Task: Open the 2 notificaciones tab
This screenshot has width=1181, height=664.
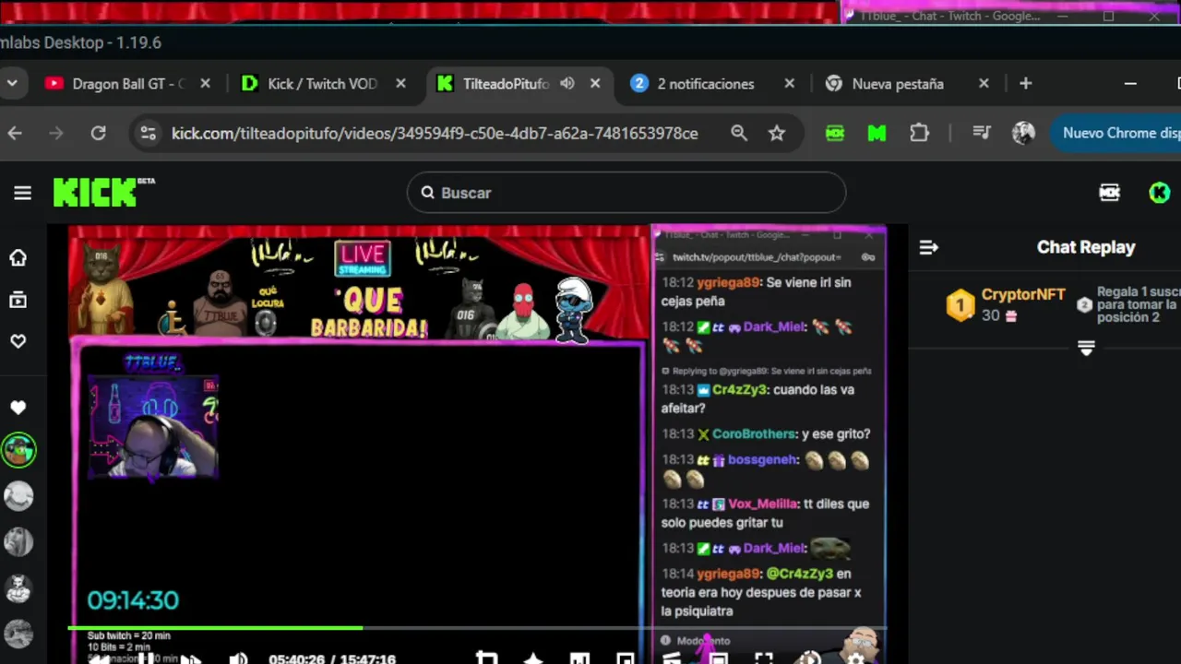Action: pos(706,83)
